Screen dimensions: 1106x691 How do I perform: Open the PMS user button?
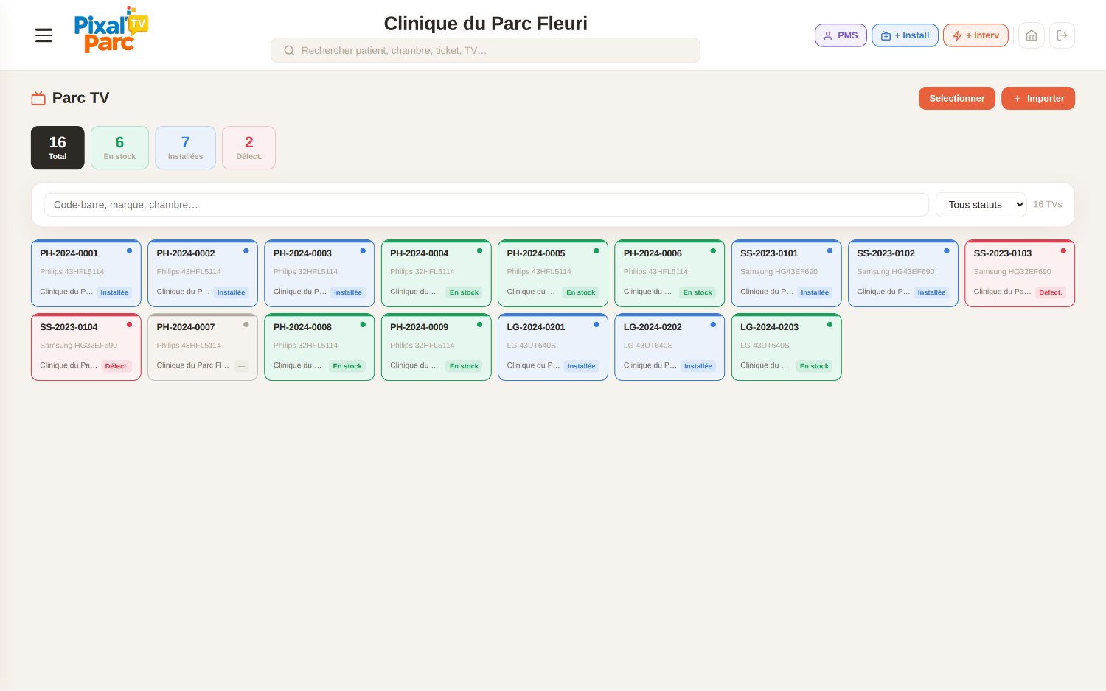[x=841, y=35]
